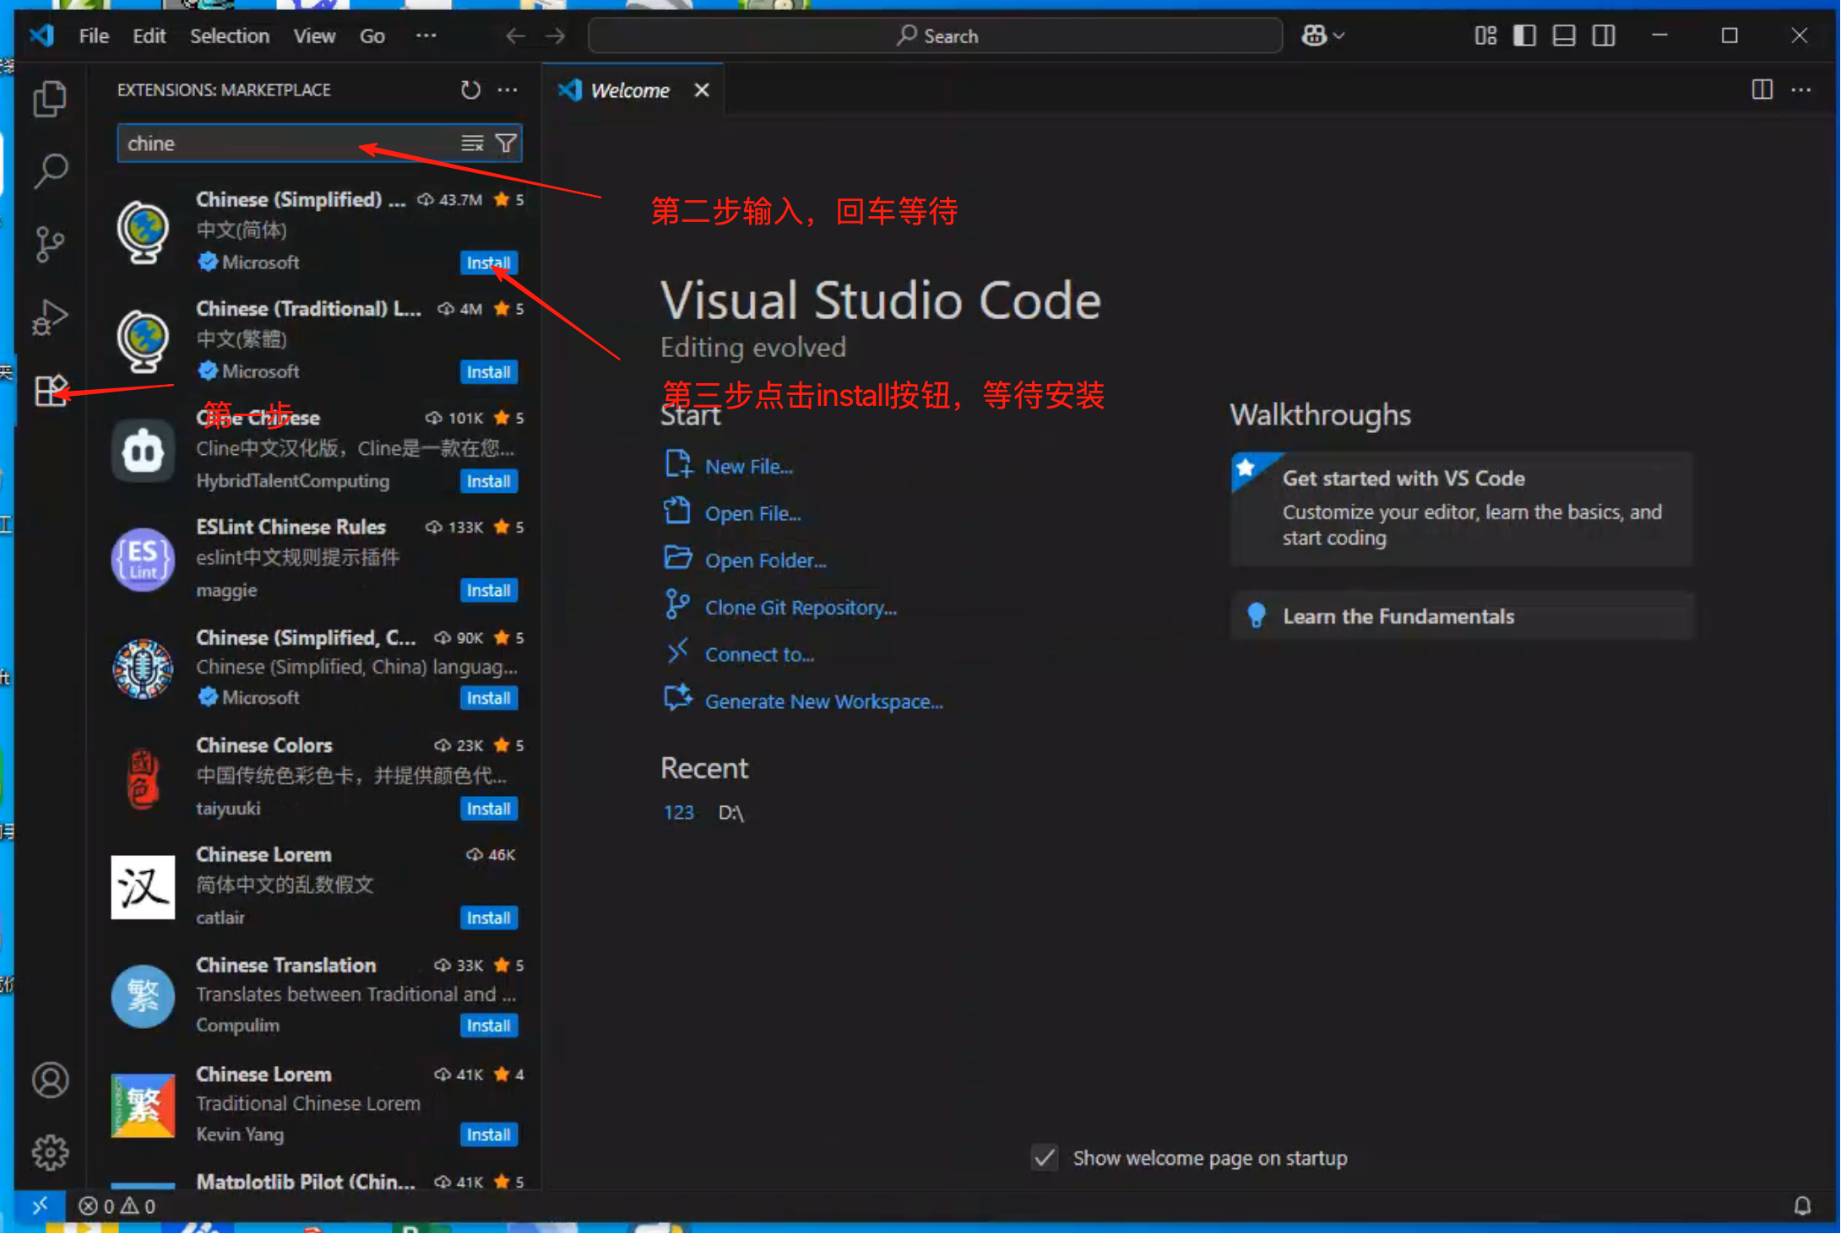Install Chinese (Simplified, China) language pack
This screenshot has width=1841, height=1234.
pyautogui.click(x=488, y=698)
